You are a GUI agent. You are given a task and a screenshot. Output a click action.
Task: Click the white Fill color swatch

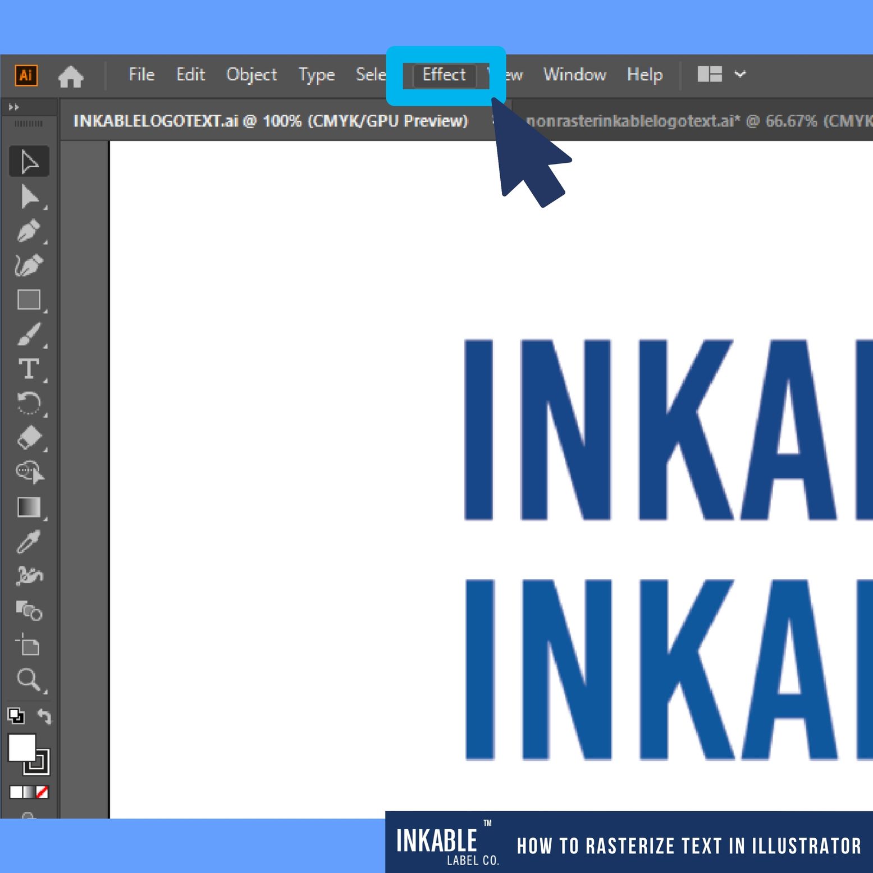coord(21,748)
